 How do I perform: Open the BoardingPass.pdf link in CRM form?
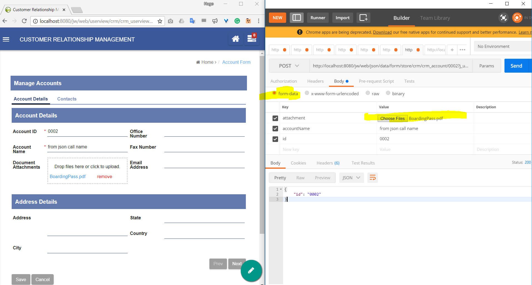pyautogui.click(x=68, y=176)
